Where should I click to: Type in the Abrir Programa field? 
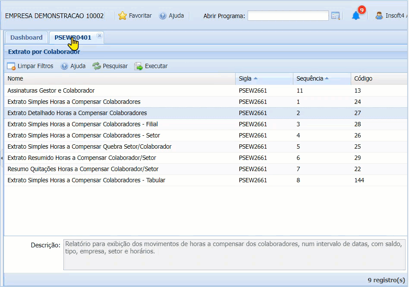point(288,16)
